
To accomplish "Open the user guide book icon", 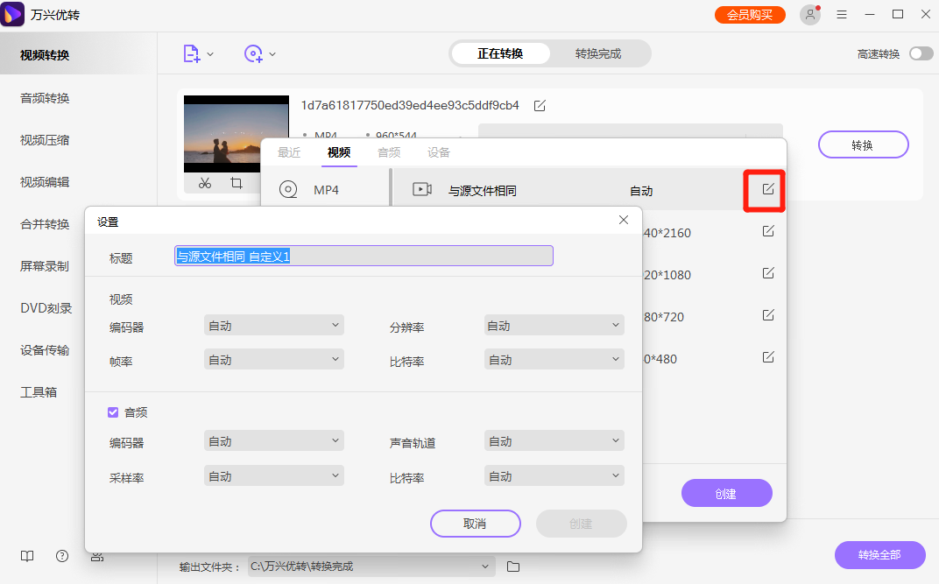I will pyautogui.click(x=26, y=556).
